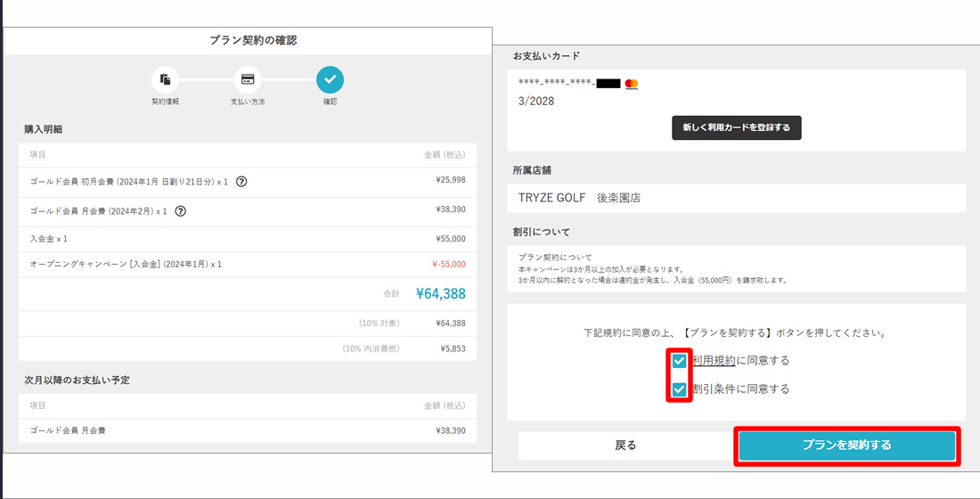The height and width of the screenshot is (499, 980).
Task: Toggle 利用規約に同意する checkbox
Action: 680,361
